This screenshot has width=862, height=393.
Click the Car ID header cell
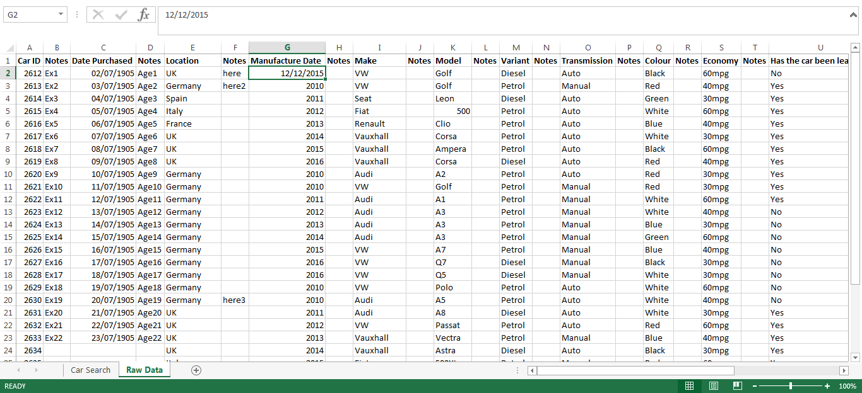[30, 60]
